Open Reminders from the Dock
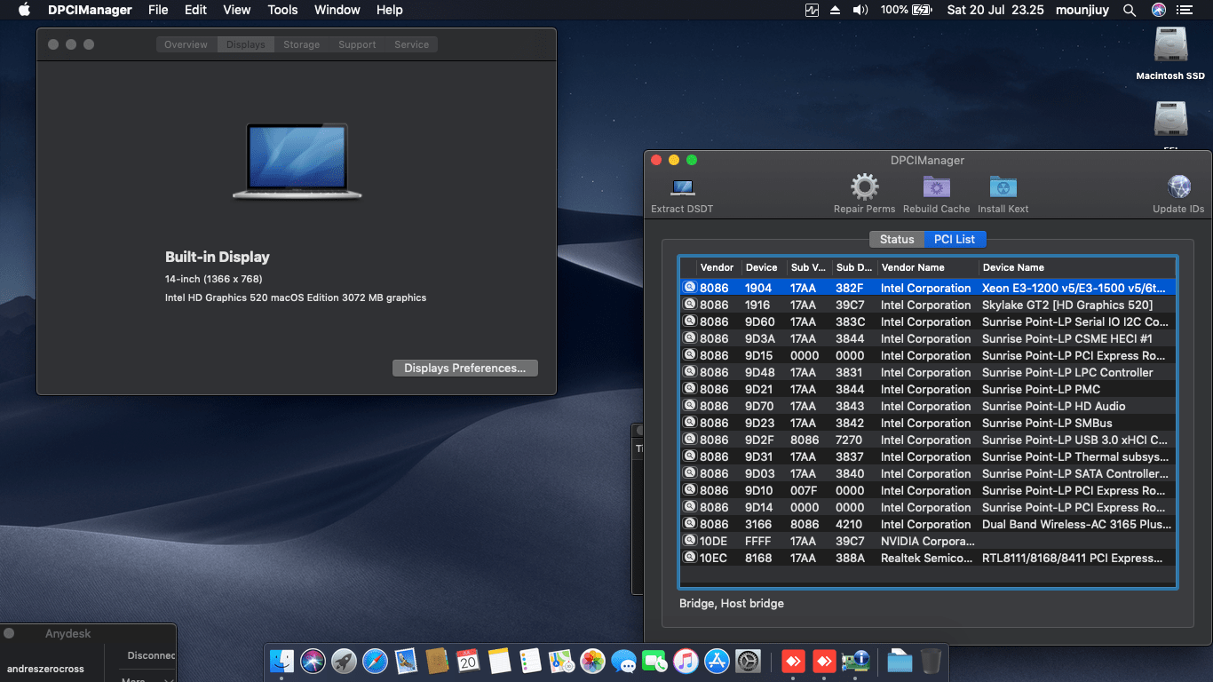The image size is (1213, 682). (530, 661)
